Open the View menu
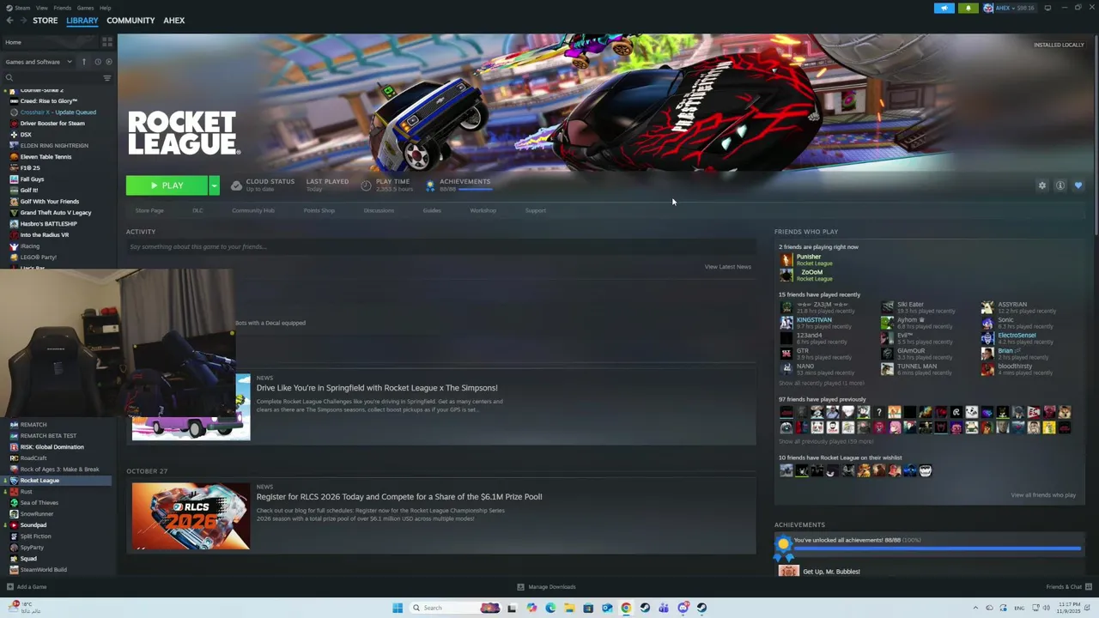 [x=41, y=8]
